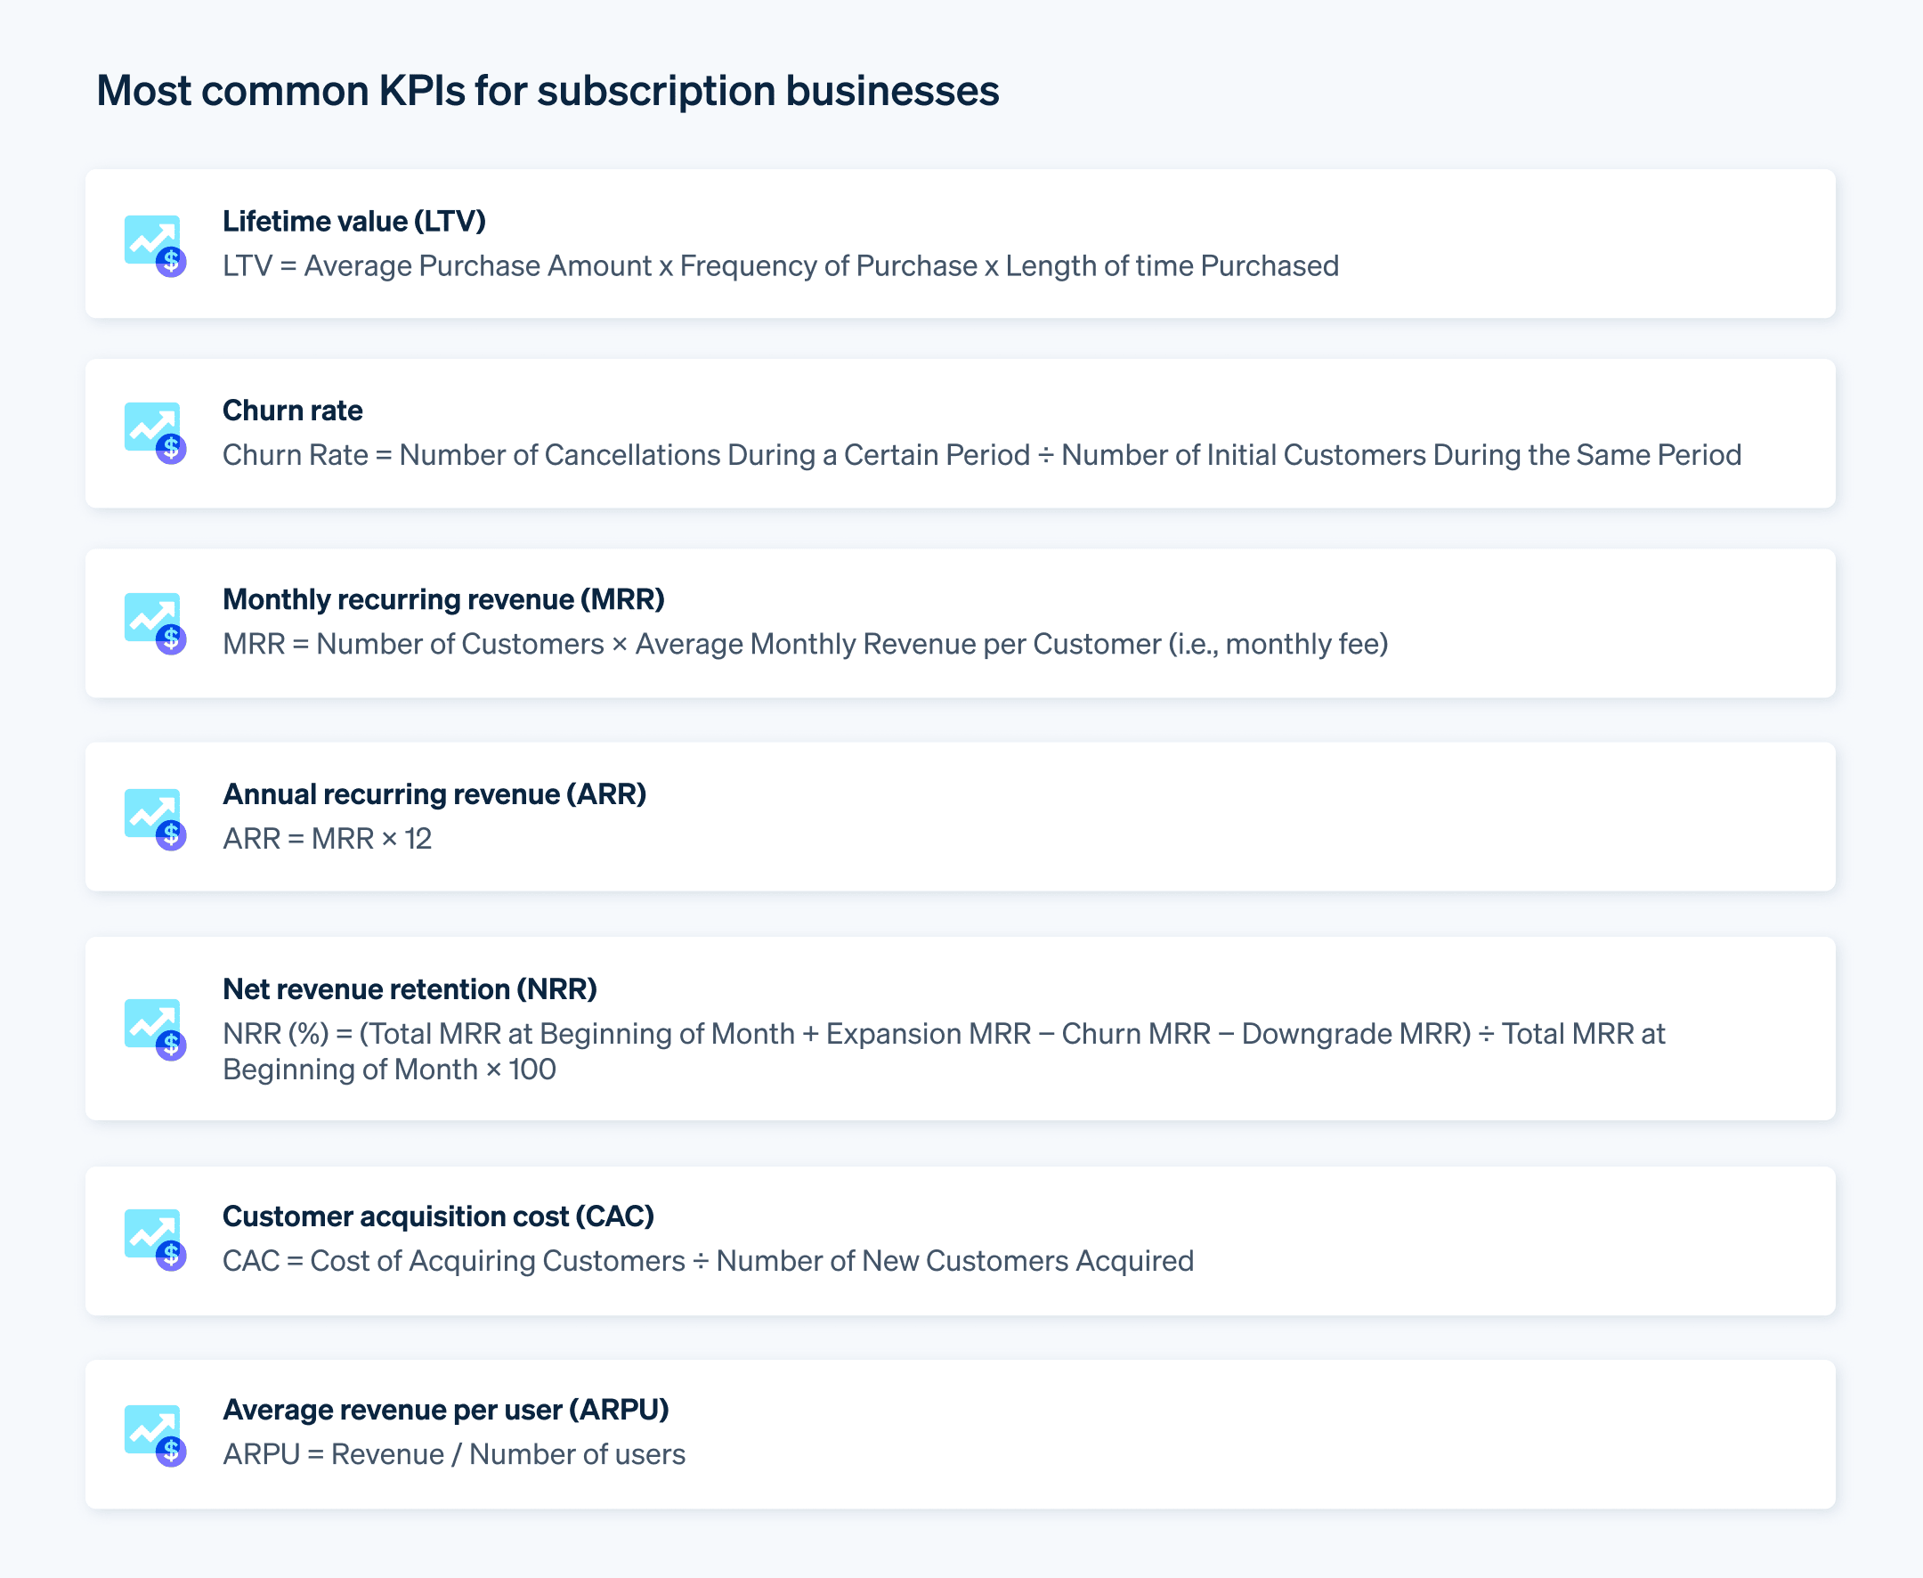Screen dimensions: 1923x1578
Task: Select the Churn rate heading
Action: (293, 411)
